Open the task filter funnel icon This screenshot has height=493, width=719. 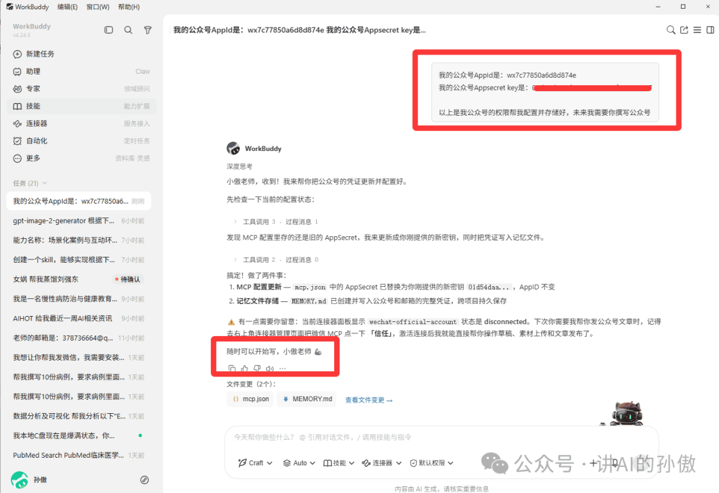point(148,30)
